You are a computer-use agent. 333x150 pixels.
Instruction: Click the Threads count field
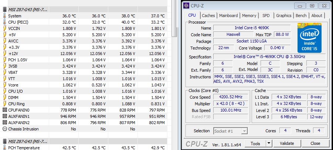(319, 130)
